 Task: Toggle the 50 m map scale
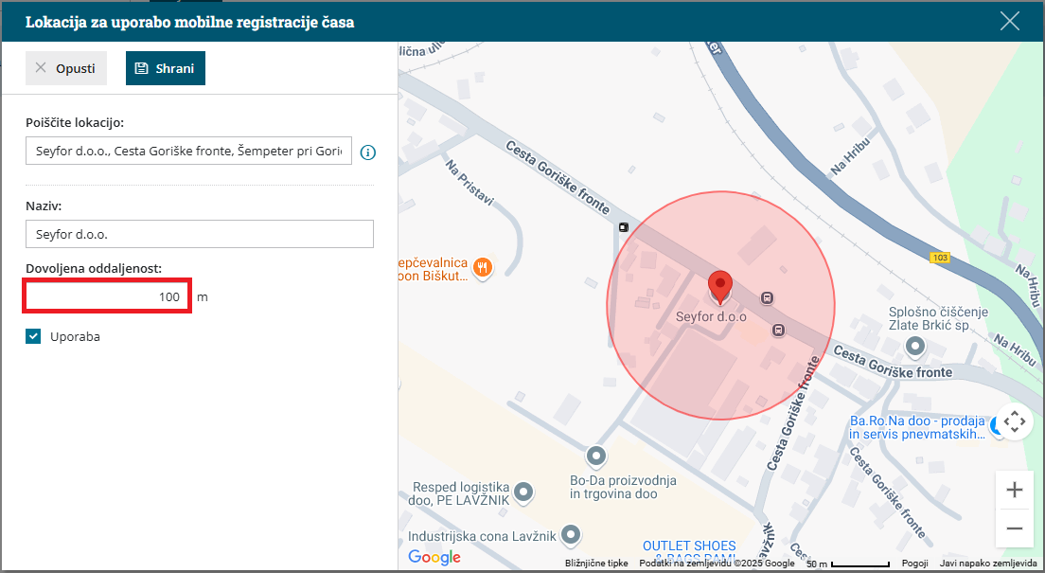tap(848, 564)
